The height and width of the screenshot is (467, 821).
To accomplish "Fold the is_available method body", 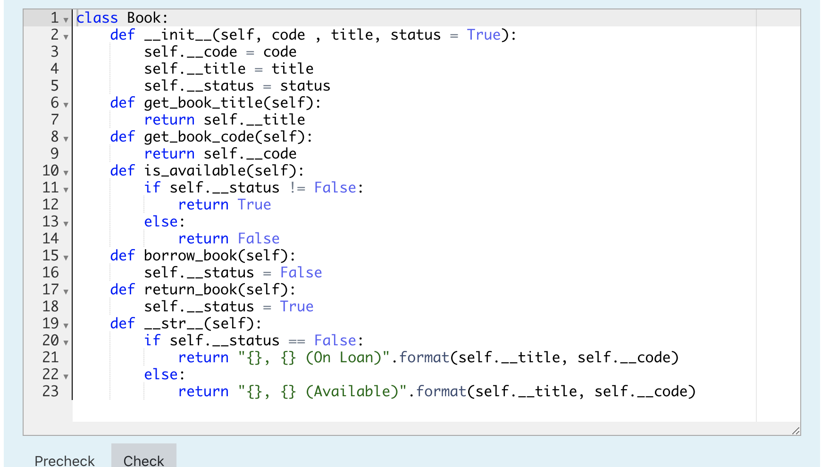I will (66, 172).
